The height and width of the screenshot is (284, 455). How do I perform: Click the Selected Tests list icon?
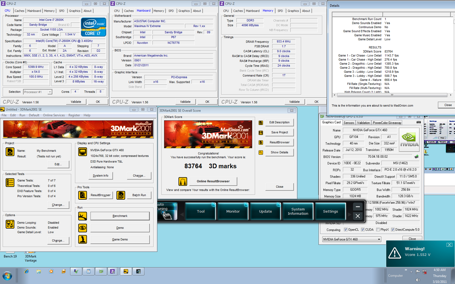coord(10,182)
